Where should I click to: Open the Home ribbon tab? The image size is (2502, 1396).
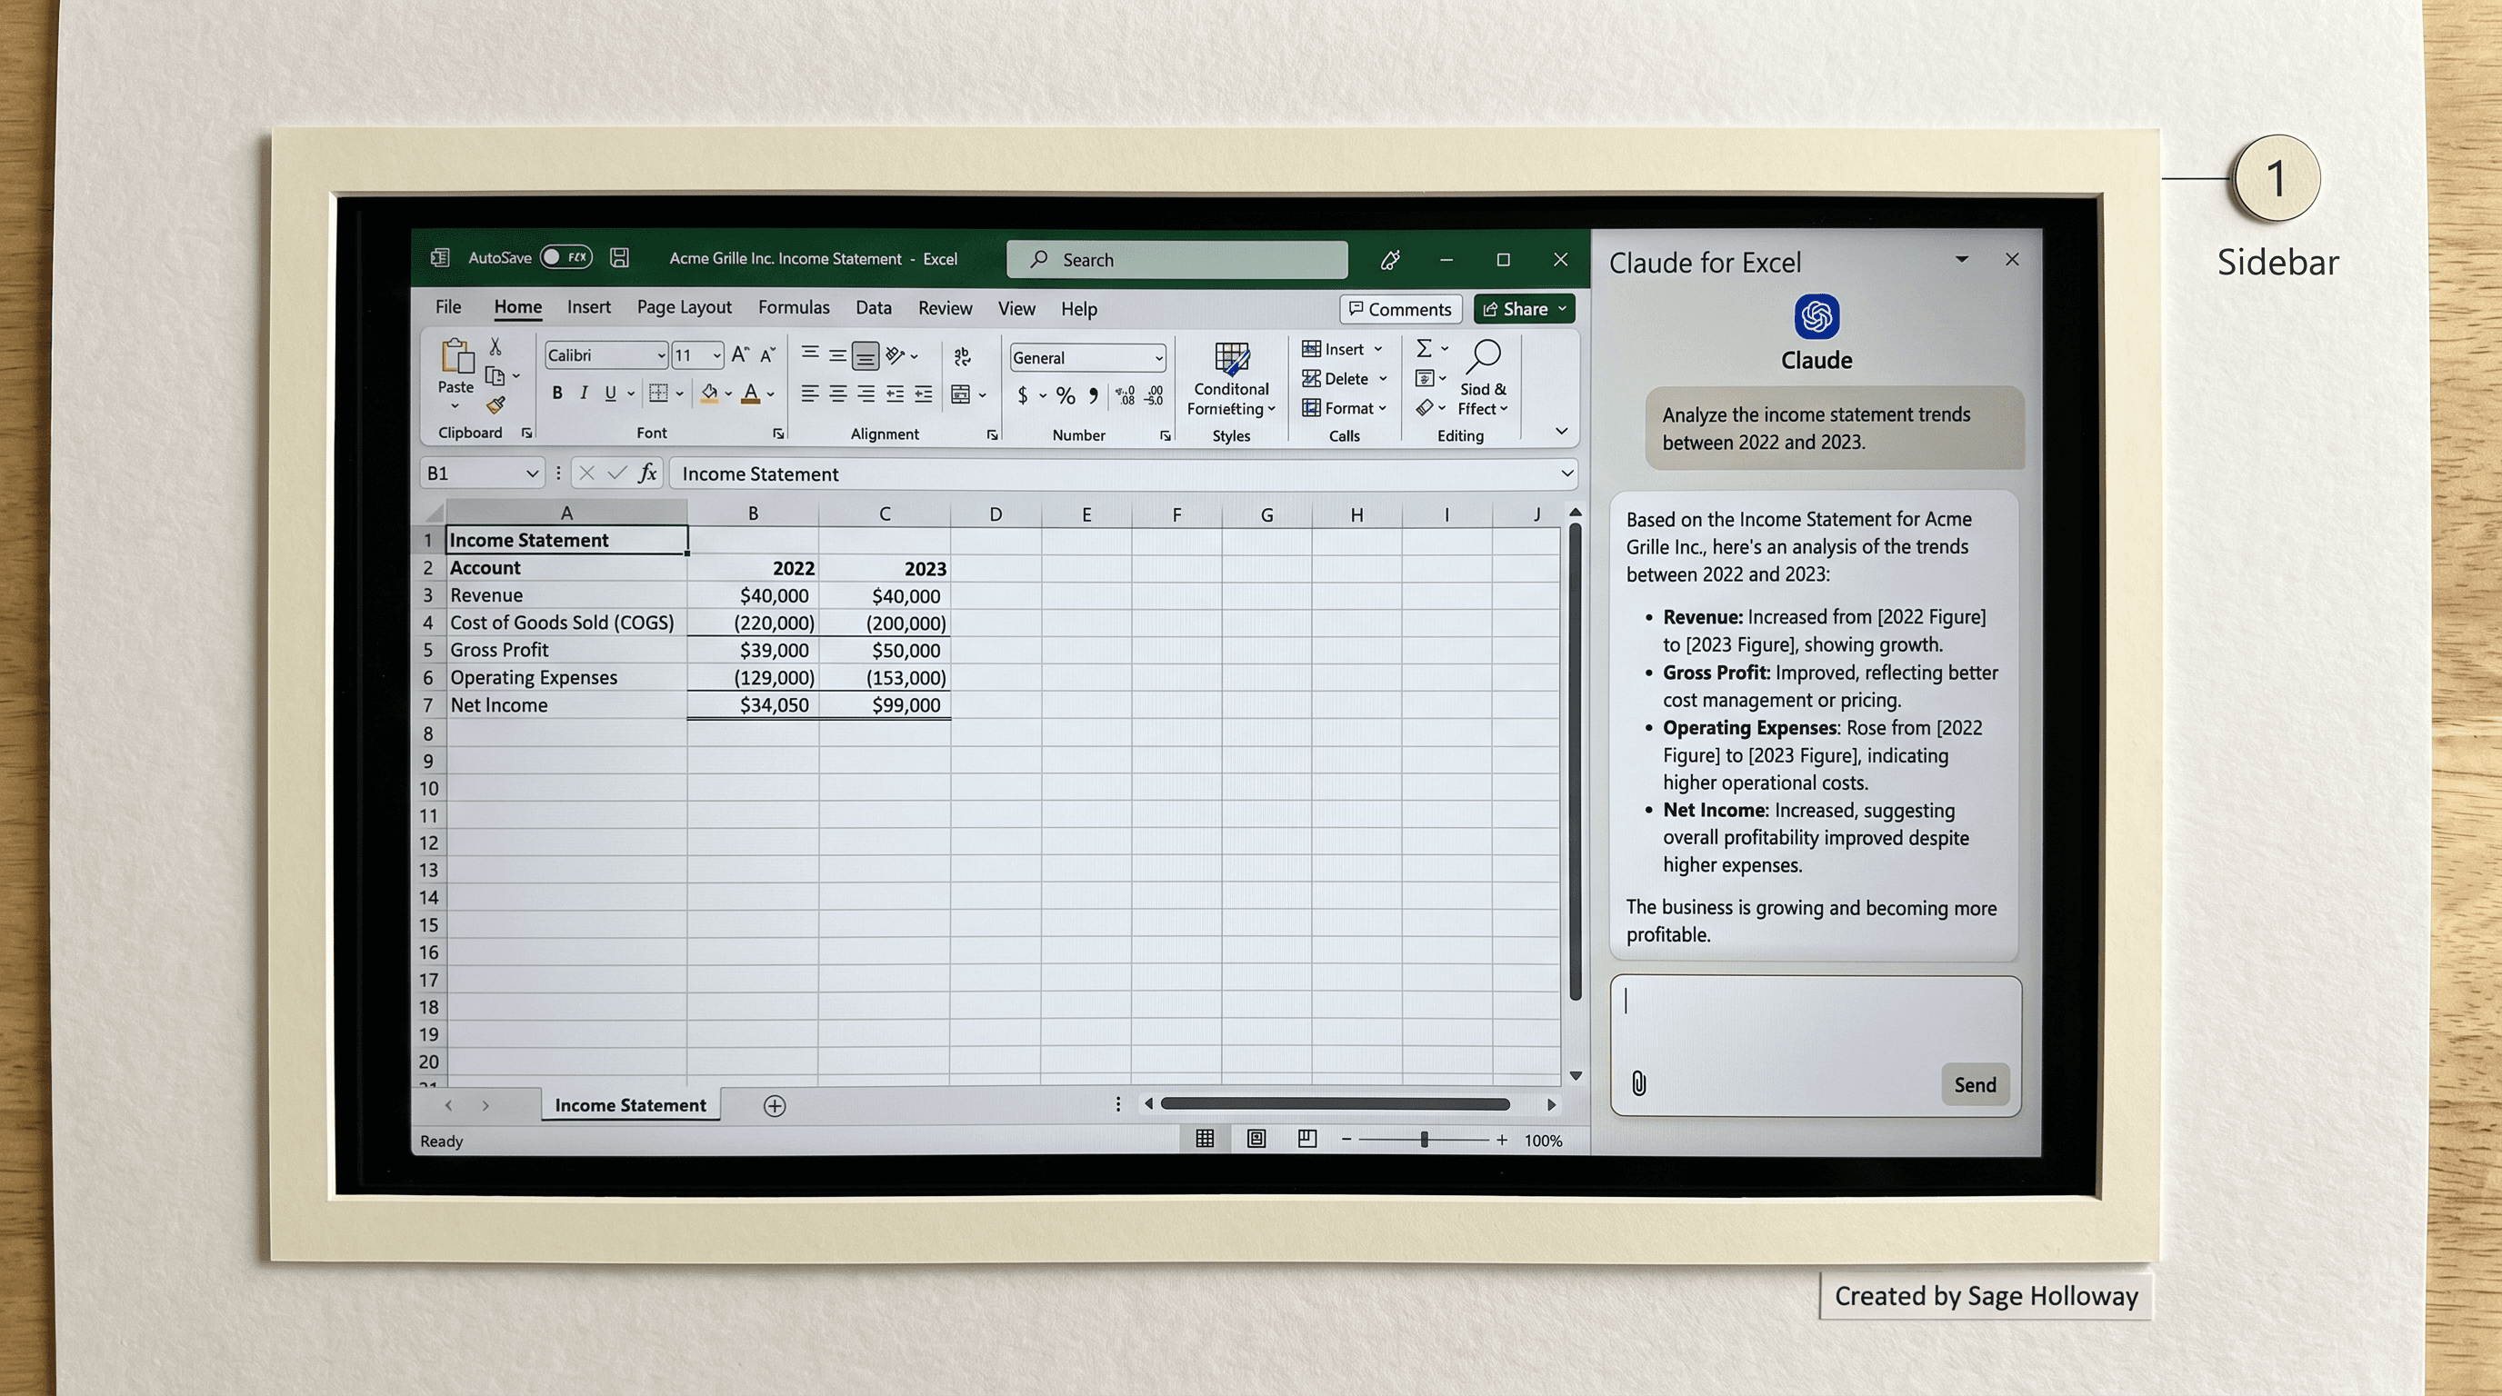click(517, 308)
